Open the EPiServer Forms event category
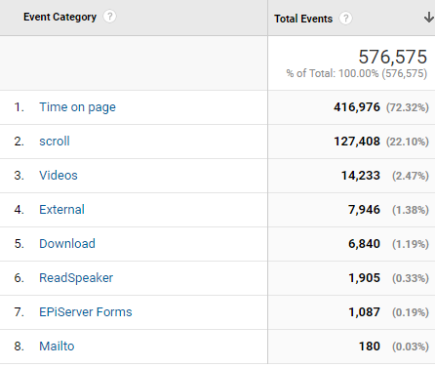 (x=86, y=312)
